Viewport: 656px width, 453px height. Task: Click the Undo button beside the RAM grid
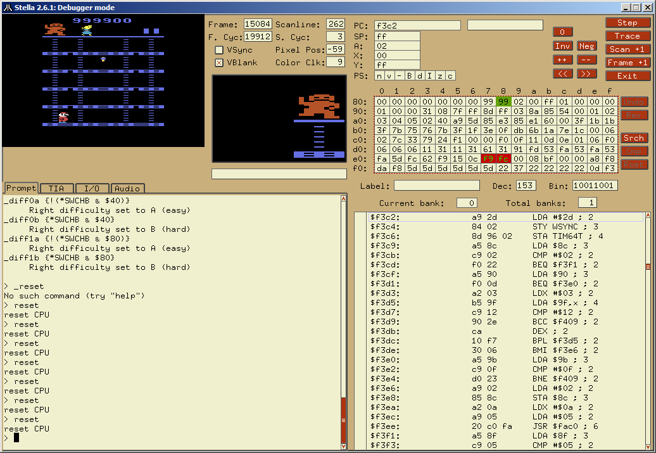634,102
